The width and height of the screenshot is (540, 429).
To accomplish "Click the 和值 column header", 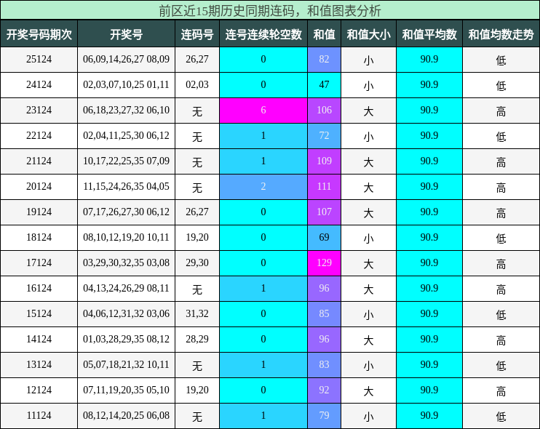I will coord(324,34).
